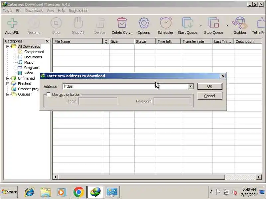Sort by File Name column header
This screenshot has height=199, width=266.
click(x=78, y=41)
